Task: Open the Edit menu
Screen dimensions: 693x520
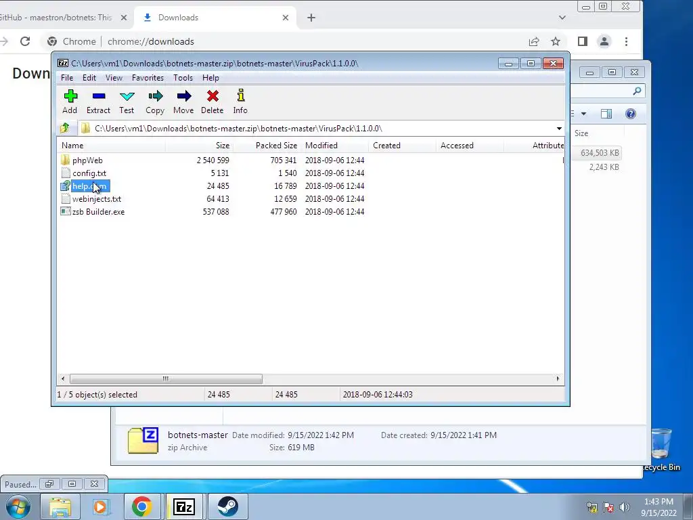Action: point(89,77)
